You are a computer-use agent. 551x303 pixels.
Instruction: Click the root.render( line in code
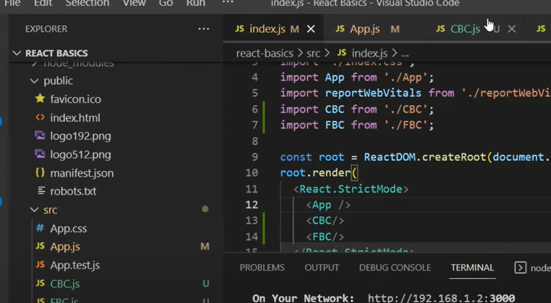318,173
